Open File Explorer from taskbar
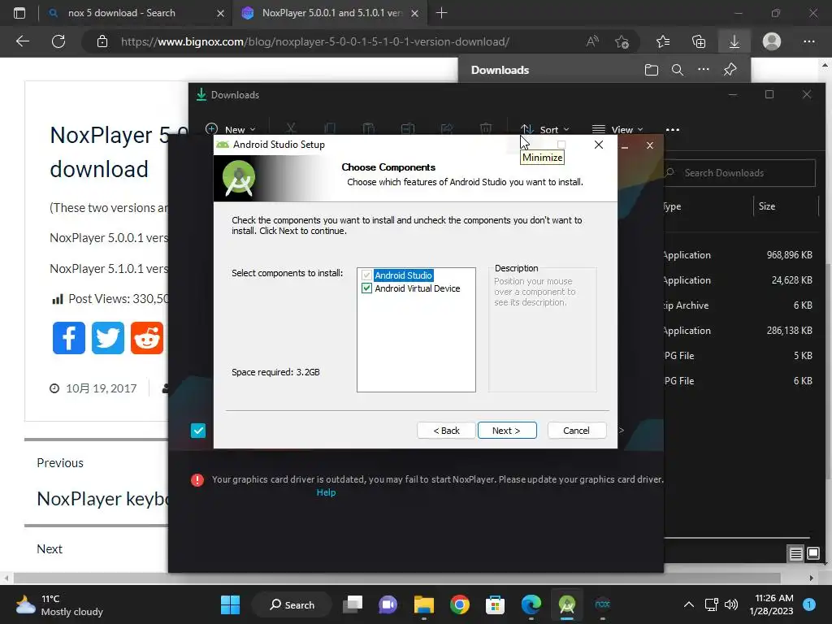 pos(424,604)
